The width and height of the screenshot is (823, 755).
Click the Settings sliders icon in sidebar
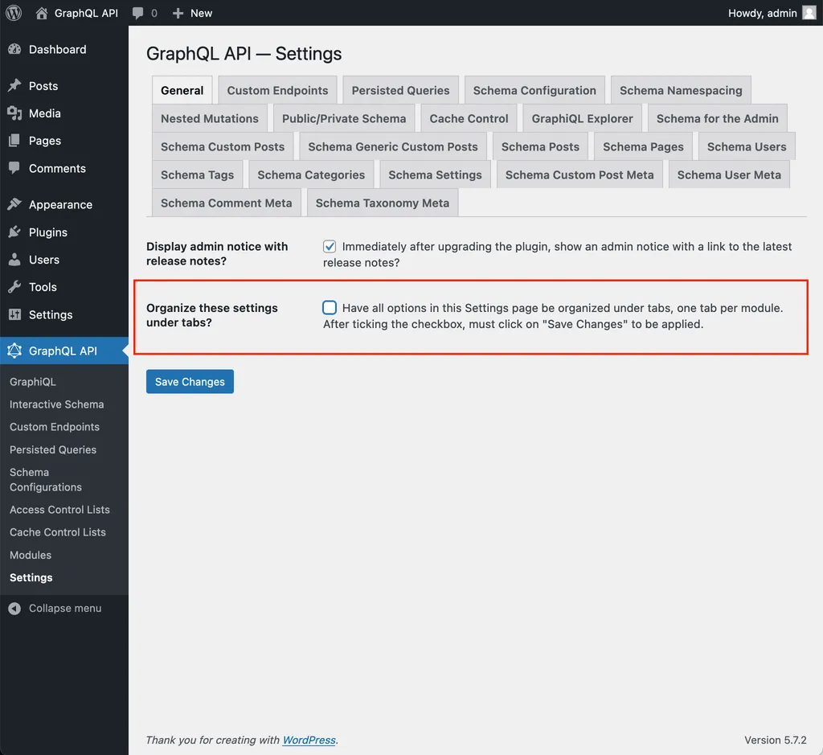14,314
